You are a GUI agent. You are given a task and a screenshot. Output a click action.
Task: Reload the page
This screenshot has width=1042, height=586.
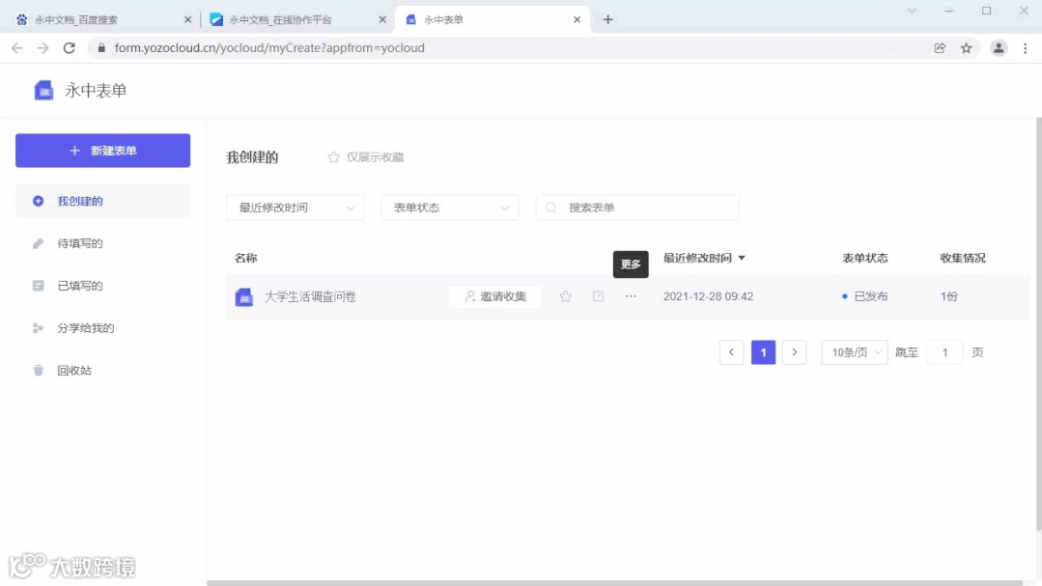(x=70, y=48)
